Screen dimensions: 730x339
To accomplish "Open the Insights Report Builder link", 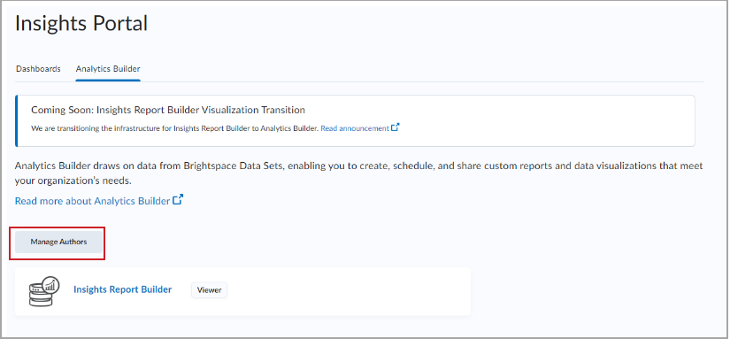I will pos(122,289).
